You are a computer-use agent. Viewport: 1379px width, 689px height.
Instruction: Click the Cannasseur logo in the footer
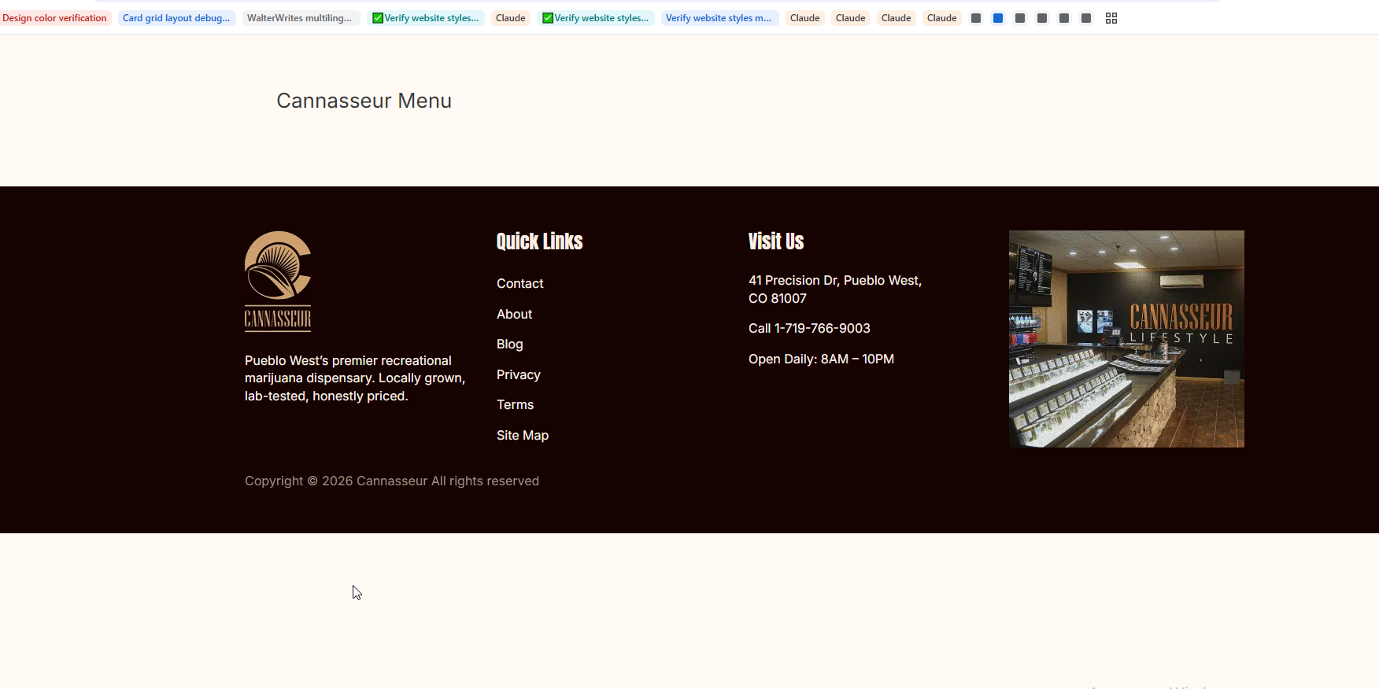click(x=278, y=281)
